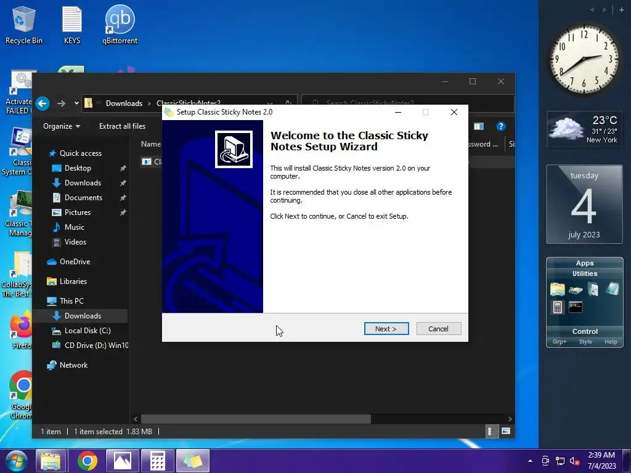631x473 pixels.
Task: Open the New York weather gadget
Action: (584, 129)
